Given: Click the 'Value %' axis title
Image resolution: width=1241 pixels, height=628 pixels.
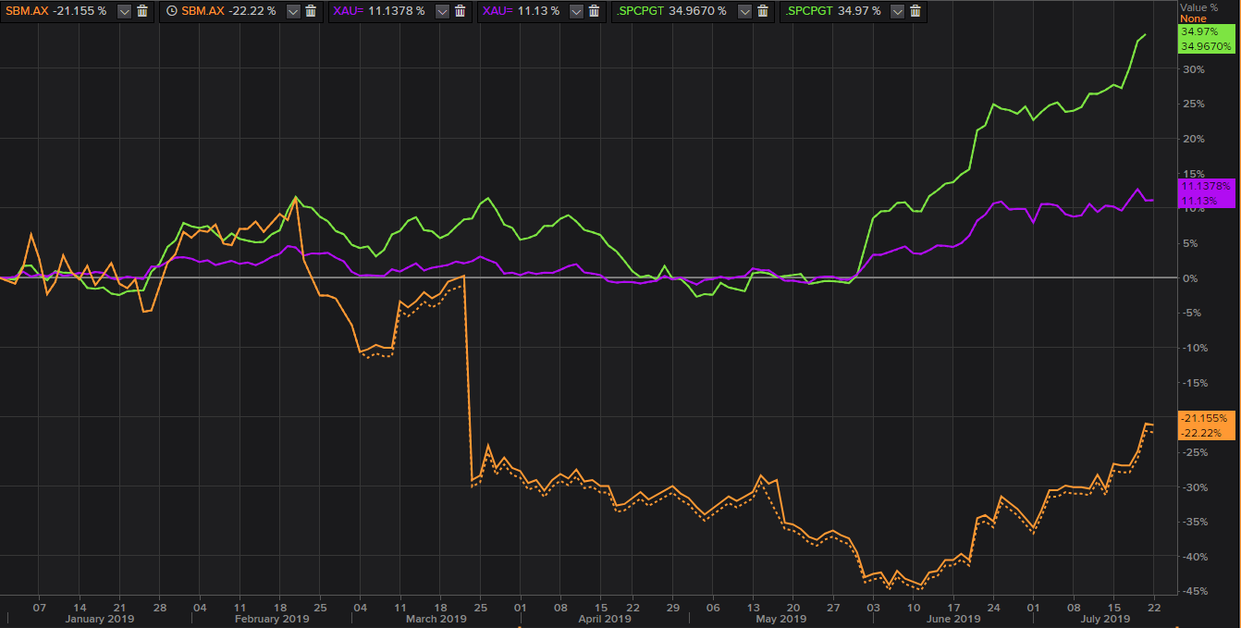Looking at the screenshot, I should pos(1198,7).
